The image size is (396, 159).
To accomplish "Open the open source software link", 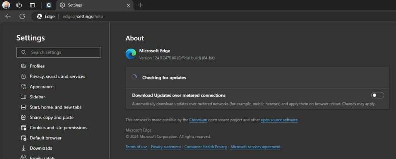I will (x=279, y=120).
